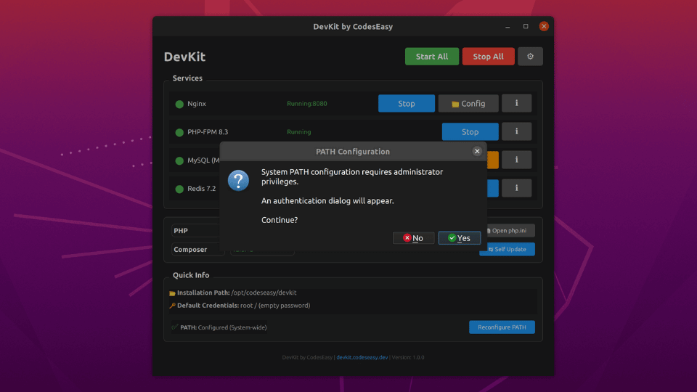Open Nginx Config folder
Viewport: 697px width, 392px height.
[x=468, y=104]
